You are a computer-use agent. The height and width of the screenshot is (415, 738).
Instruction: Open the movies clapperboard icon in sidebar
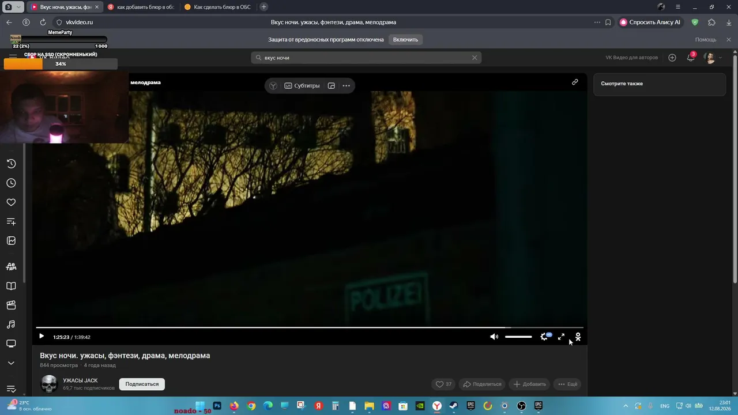(x=11, y=305)
